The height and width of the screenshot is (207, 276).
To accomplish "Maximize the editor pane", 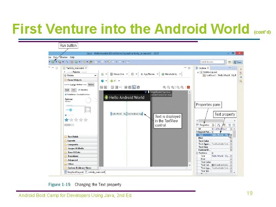I will pos(189,68).
